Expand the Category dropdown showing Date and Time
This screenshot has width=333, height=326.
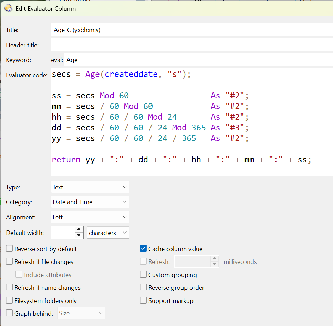90,202
